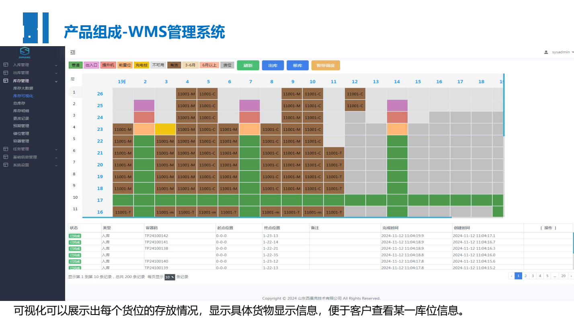Screen dimensions: 574x325
Task: Select 库存可视化 submenu item
Action: pyautogui.click(x=23, y=96)
